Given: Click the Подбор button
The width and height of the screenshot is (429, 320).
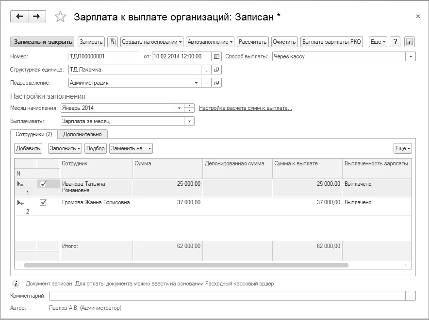Looking at the screenshot, I should pyautogui.click(x=96, y=148).
